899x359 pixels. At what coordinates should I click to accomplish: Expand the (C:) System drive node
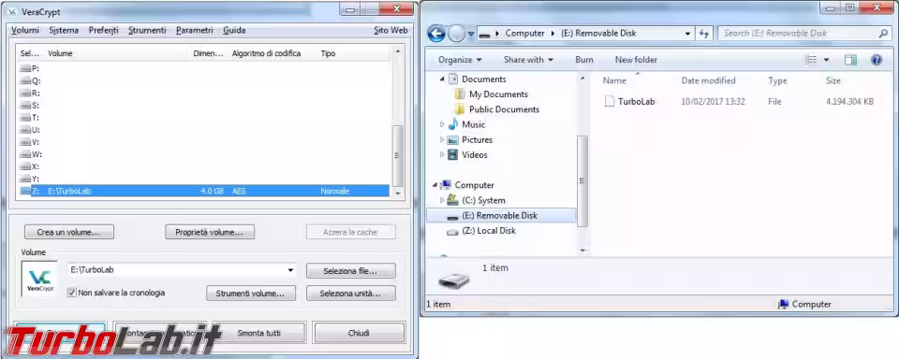pyautogui.click(x=441, y=200)
